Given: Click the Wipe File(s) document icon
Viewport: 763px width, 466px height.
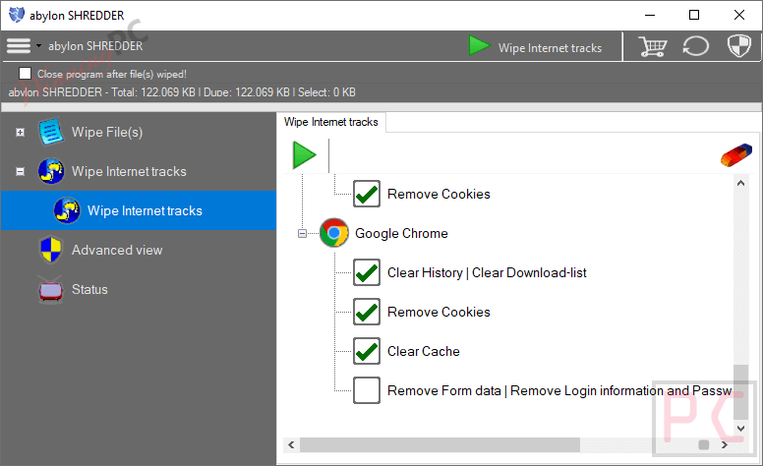Looking at the screenshot, I should (51, 132).
